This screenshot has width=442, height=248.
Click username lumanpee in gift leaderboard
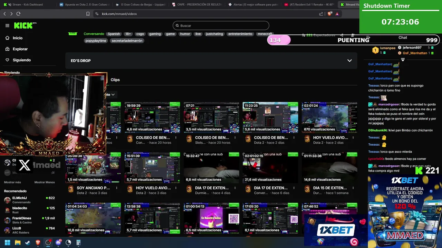pyautogui.click(x=387, y=48)
